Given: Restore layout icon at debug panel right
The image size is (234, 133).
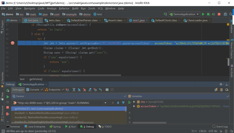Looking at the screenshot, I should tap(216, 90).
